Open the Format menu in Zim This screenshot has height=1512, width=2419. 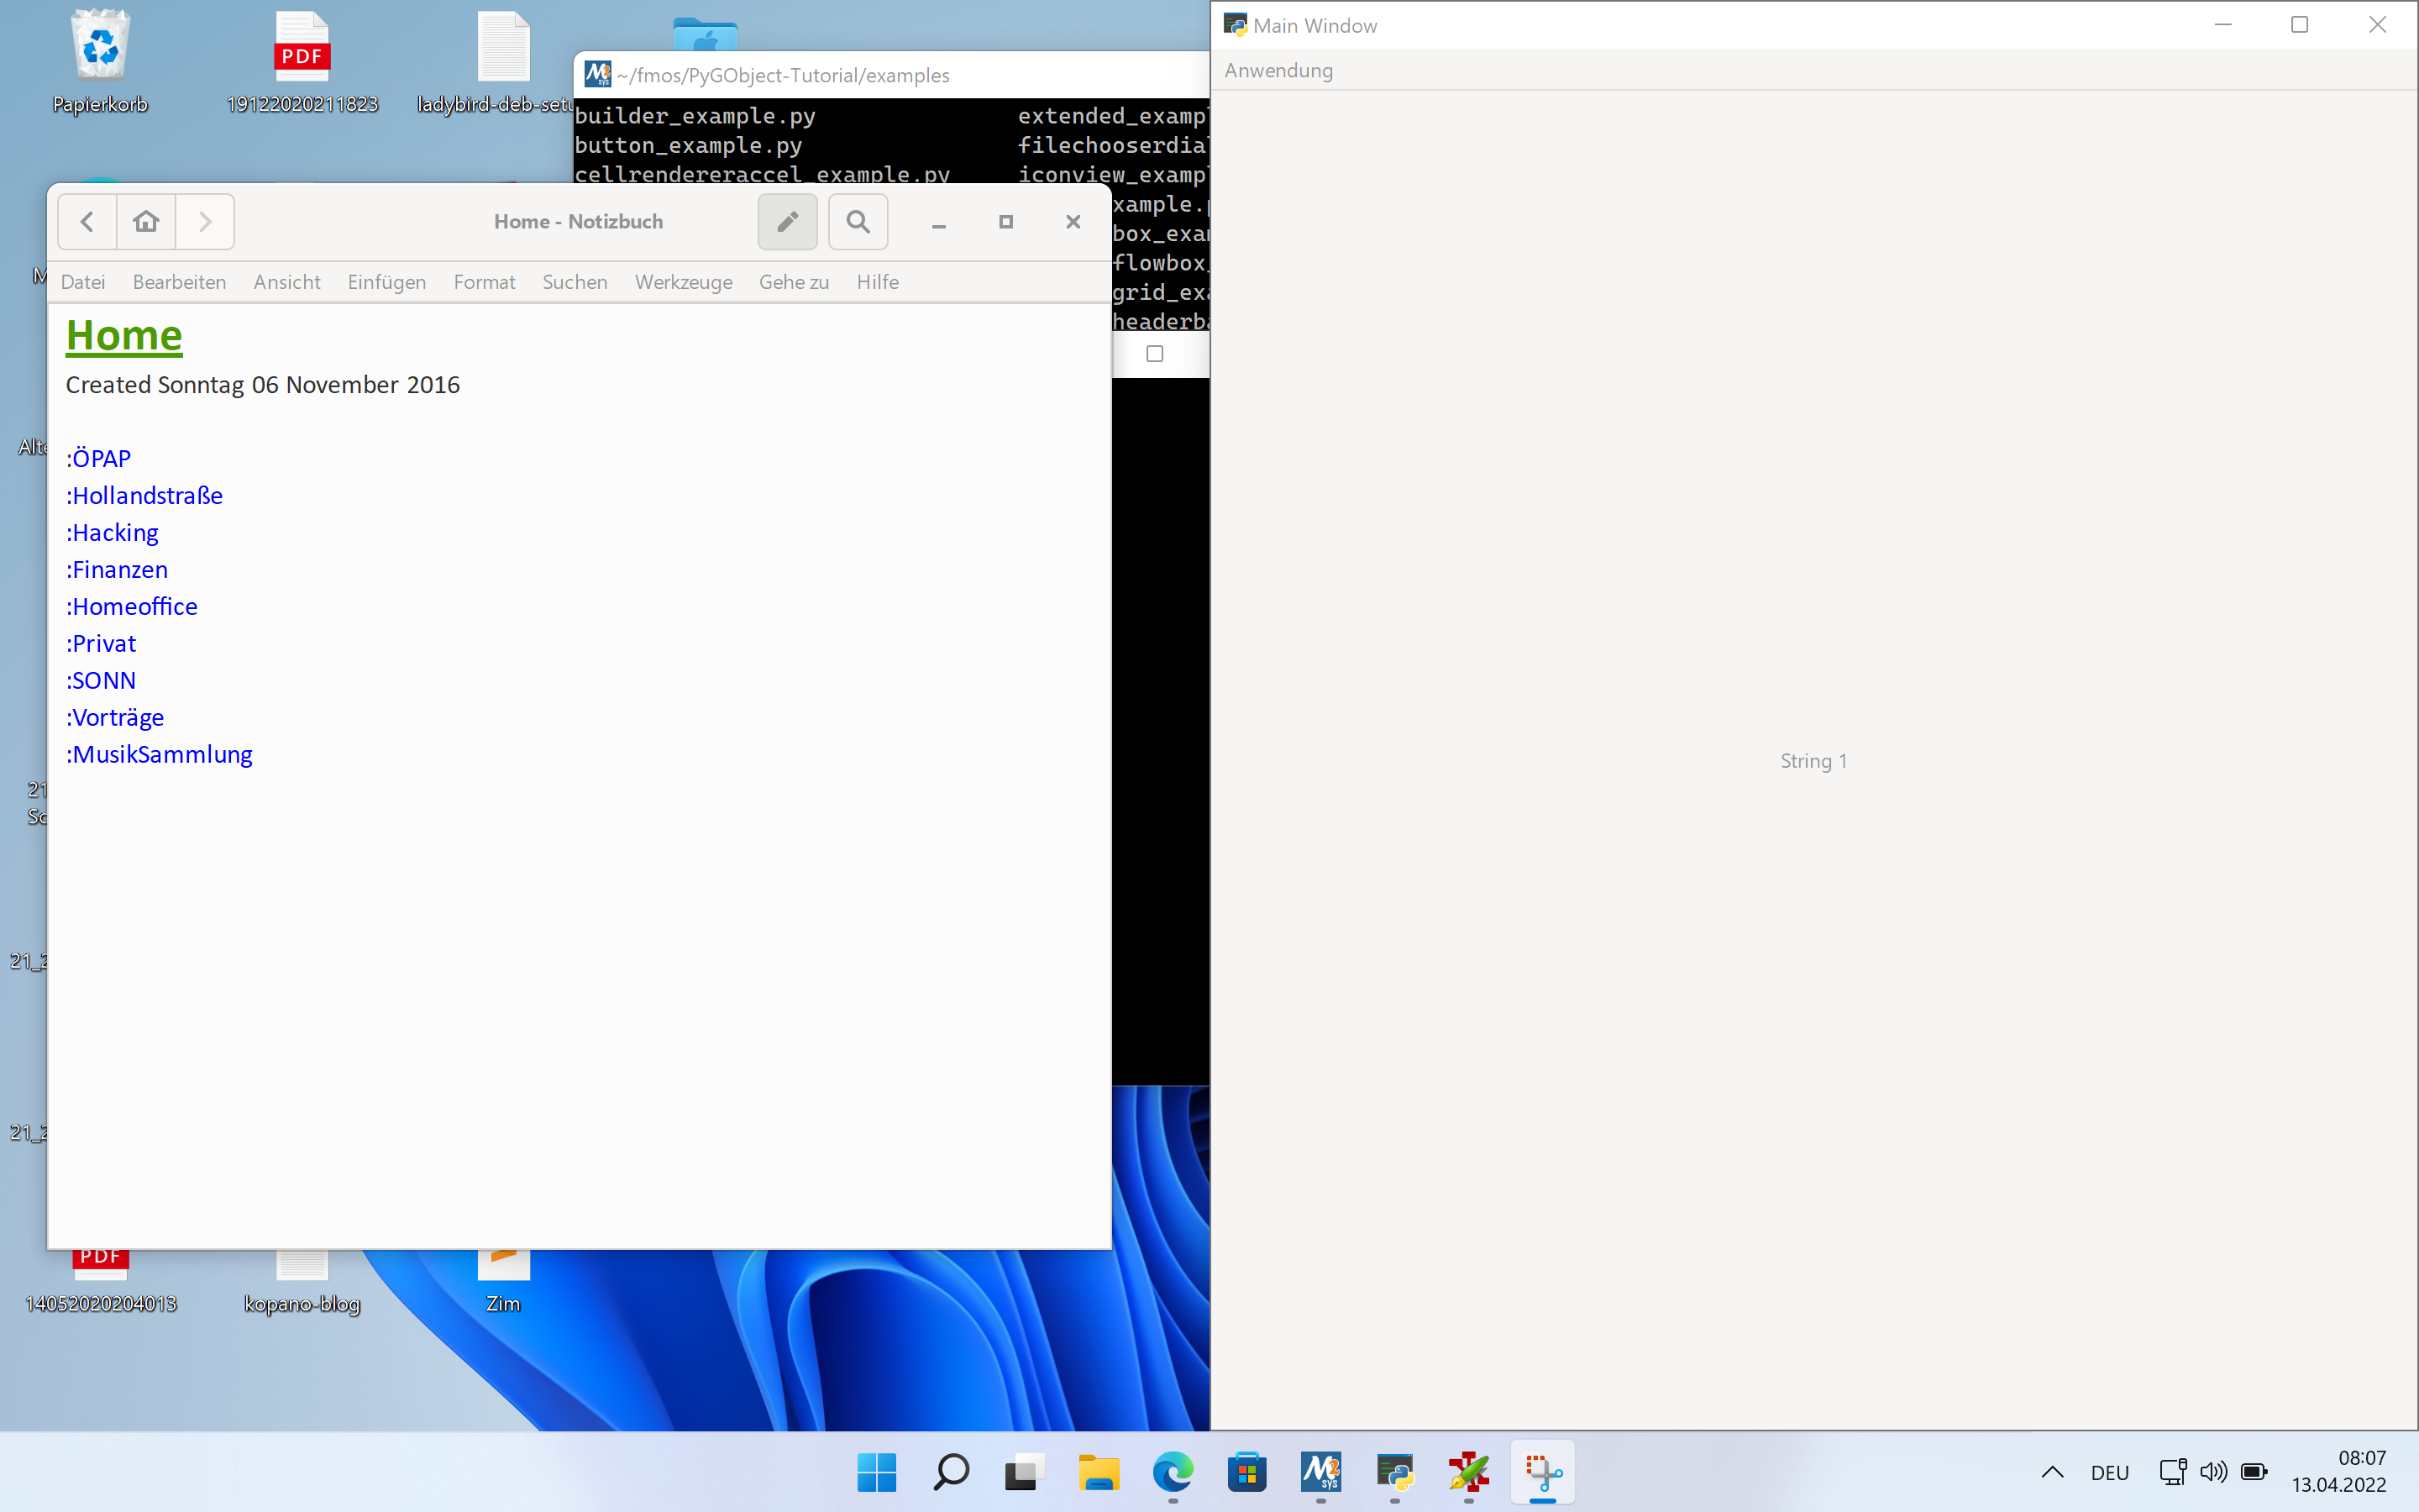[484, 281]
